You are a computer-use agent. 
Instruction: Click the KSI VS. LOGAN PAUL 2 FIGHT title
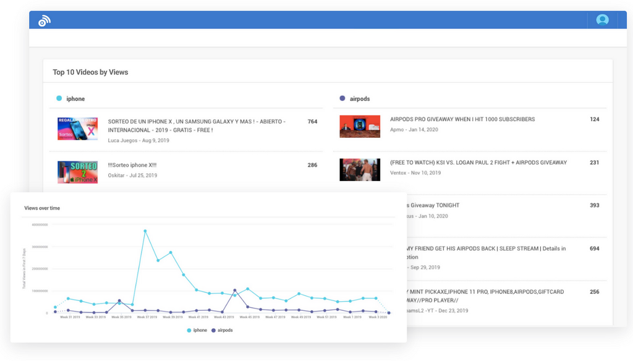click(x=478, y=163)
